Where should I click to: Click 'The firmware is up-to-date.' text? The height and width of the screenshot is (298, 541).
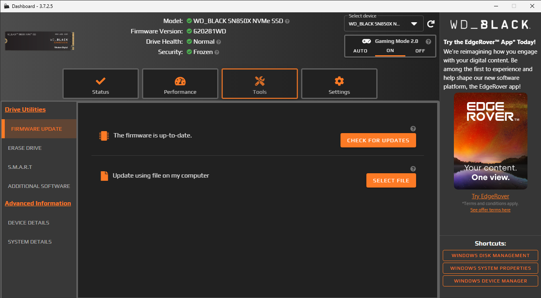[153, 135]
